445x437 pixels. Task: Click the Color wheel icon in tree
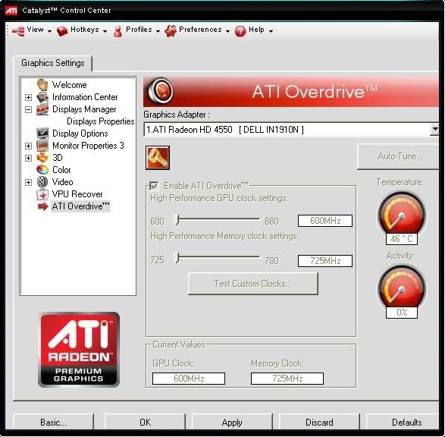(x=42, y=170)
